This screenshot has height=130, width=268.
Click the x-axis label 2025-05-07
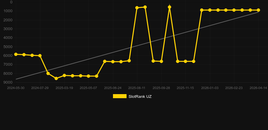(88, 88)
